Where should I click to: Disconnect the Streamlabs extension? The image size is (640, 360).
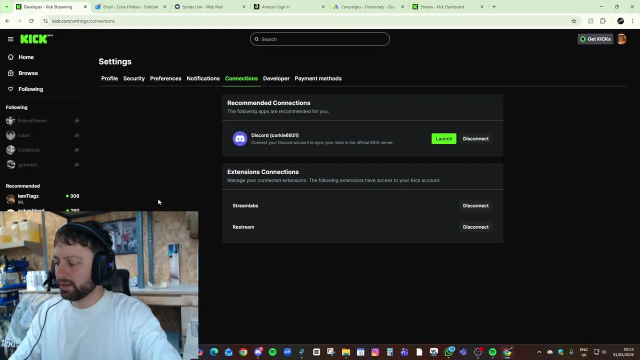pyautogui.click(x=475, y=205)
